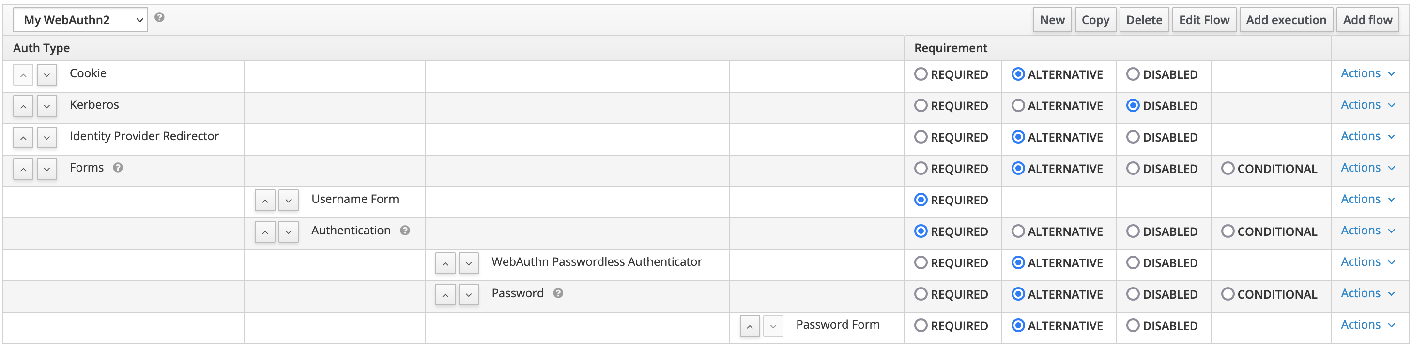
Task: Disable the Password Form execution
Action: tap(1133, 326)
